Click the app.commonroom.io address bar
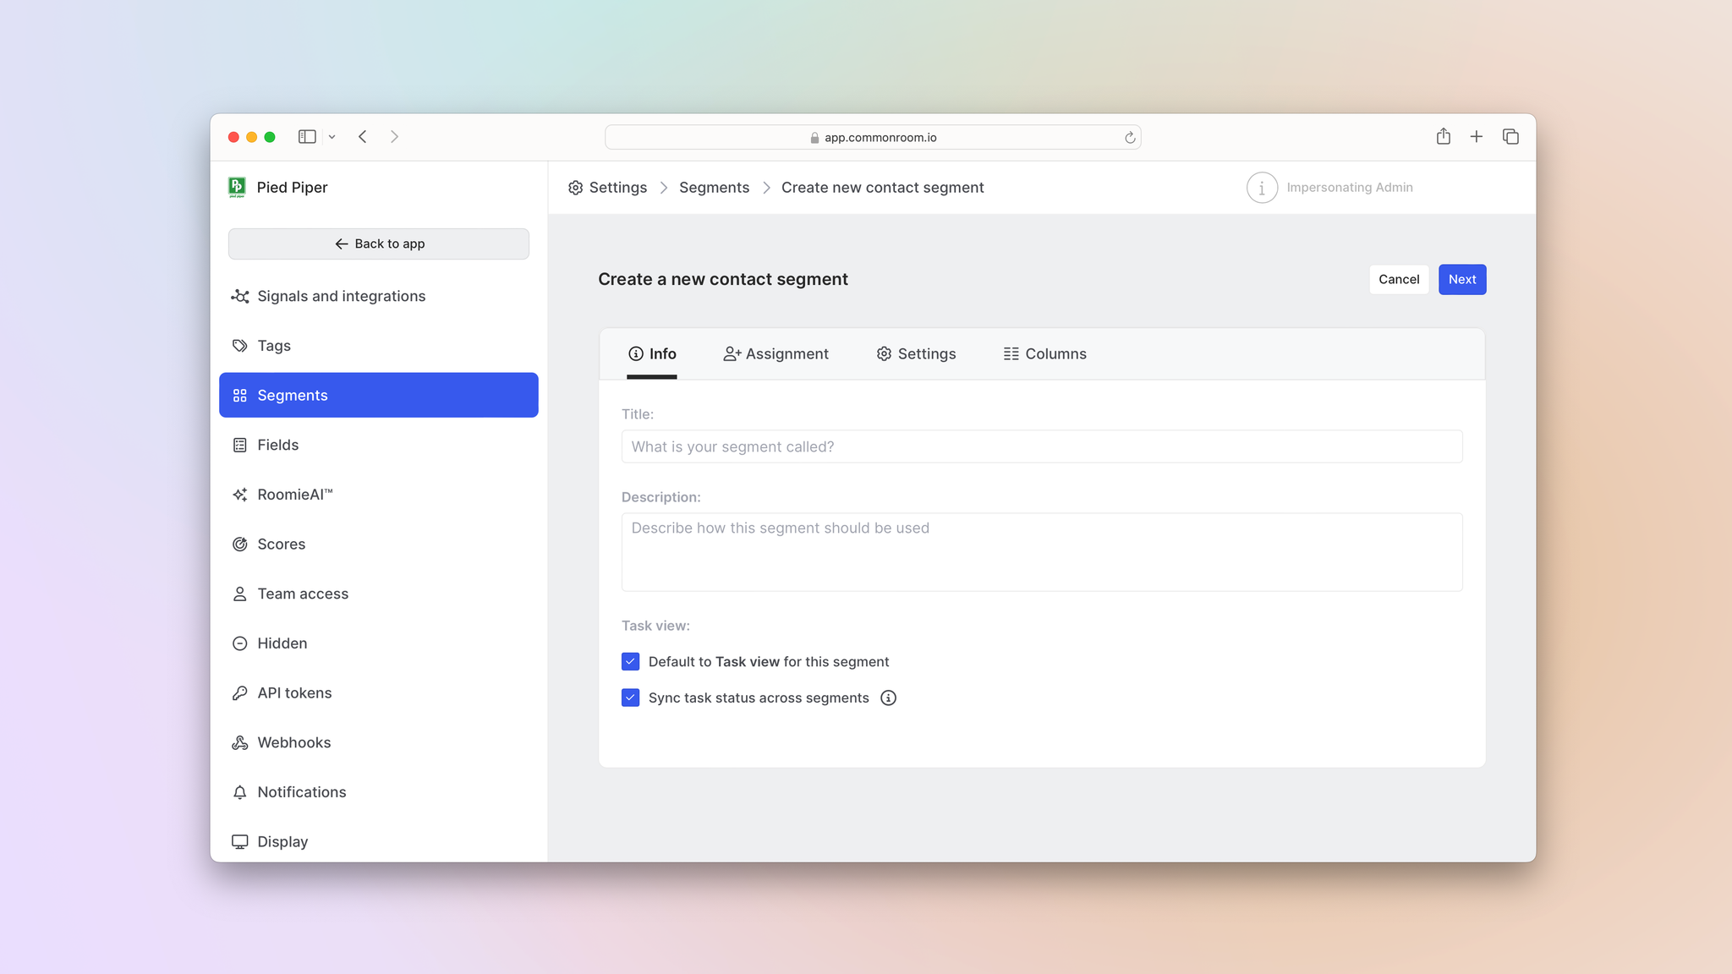1732x974 pixels. (873, 137)
